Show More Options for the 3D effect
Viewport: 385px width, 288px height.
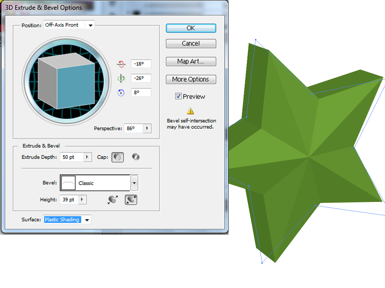coord(191,79)
